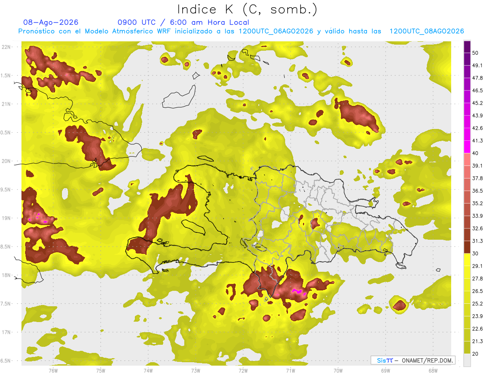Click colorbar value "43.9"
The width and height of the screenshot is (486, 376).
477,116
